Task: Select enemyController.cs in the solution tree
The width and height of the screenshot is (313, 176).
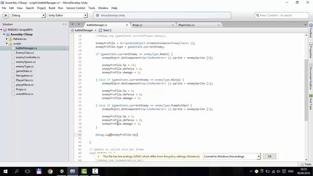Action: click(28, 57)
